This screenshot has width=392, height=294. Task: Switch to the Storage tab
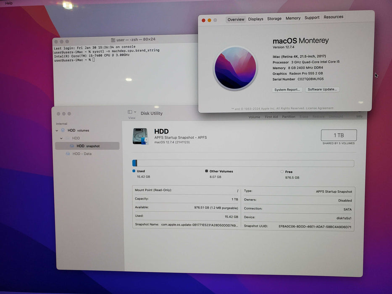coord(274,18)
